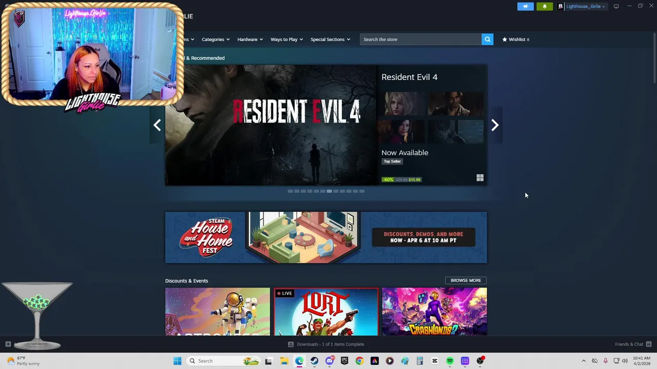This screenshot has height=369, width=657.
Task: Click the Top Seller tag
Action: pos(392,161)
